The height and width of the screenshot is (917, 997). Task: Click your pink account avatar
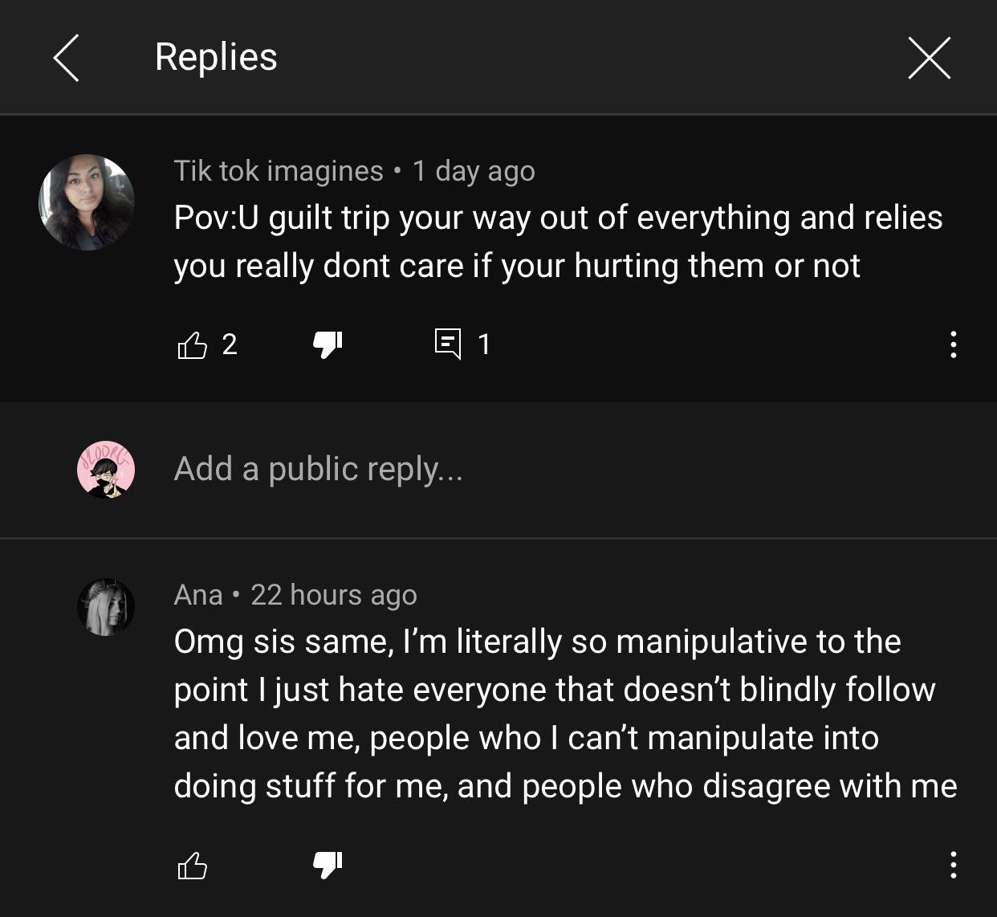point(106,469)
